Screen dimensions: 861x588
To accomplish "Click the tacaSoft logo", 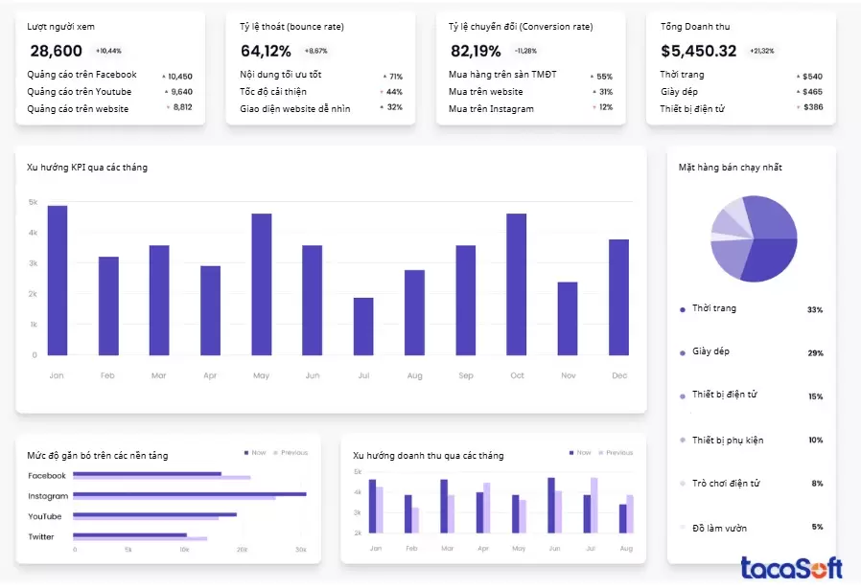I will pos(790,568).
